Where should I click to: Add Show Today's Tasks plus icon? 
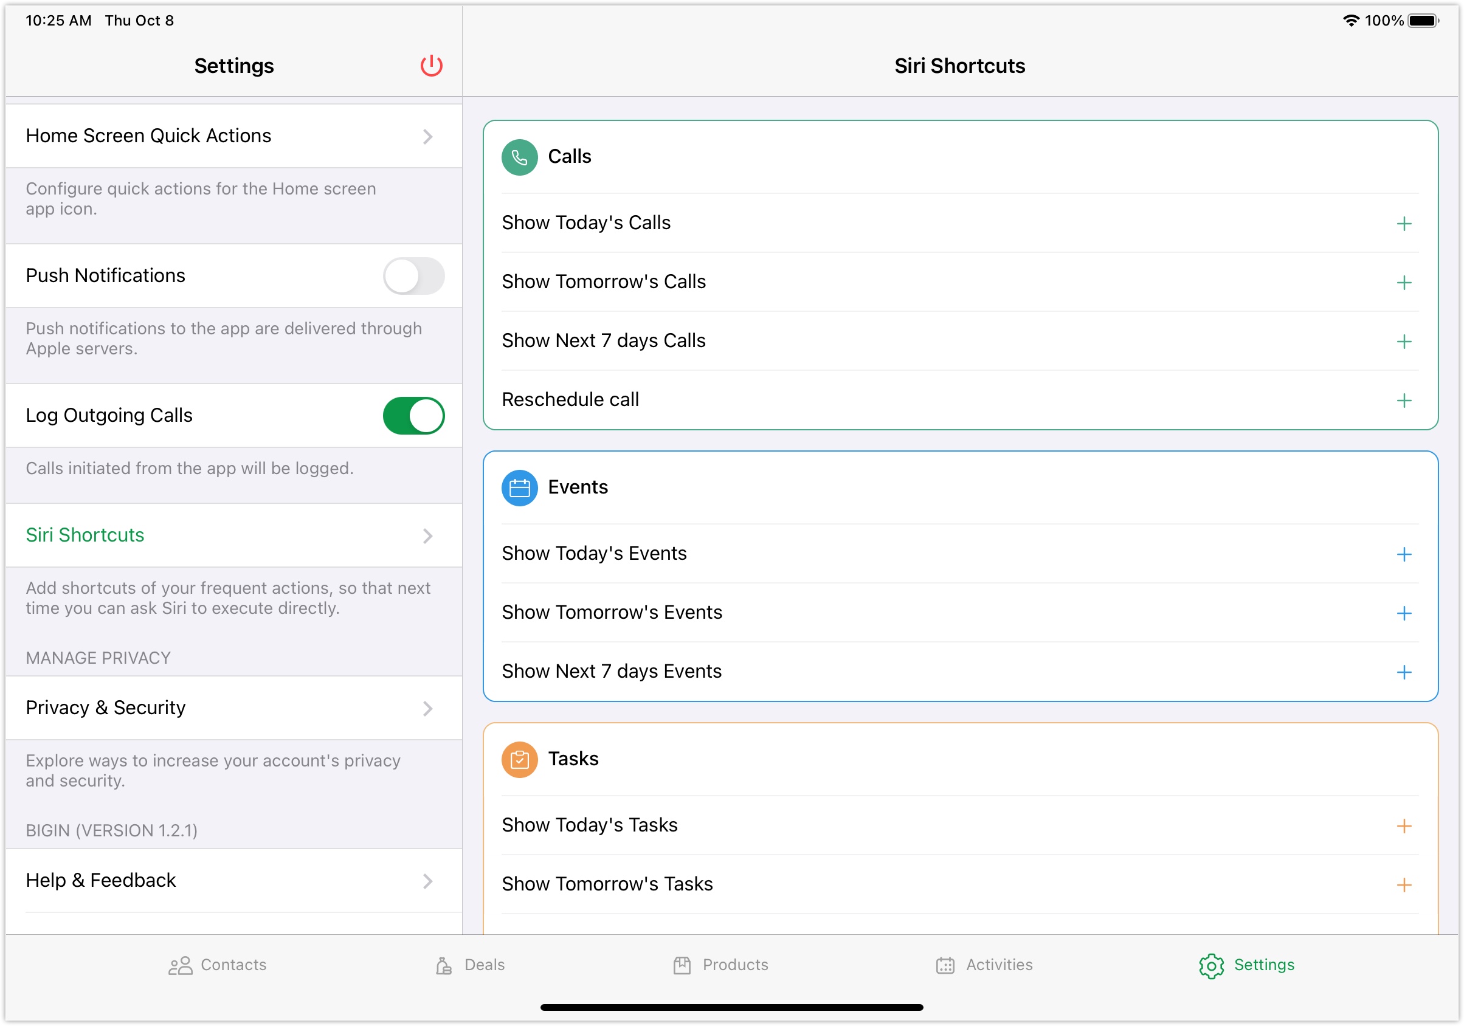1403,826
